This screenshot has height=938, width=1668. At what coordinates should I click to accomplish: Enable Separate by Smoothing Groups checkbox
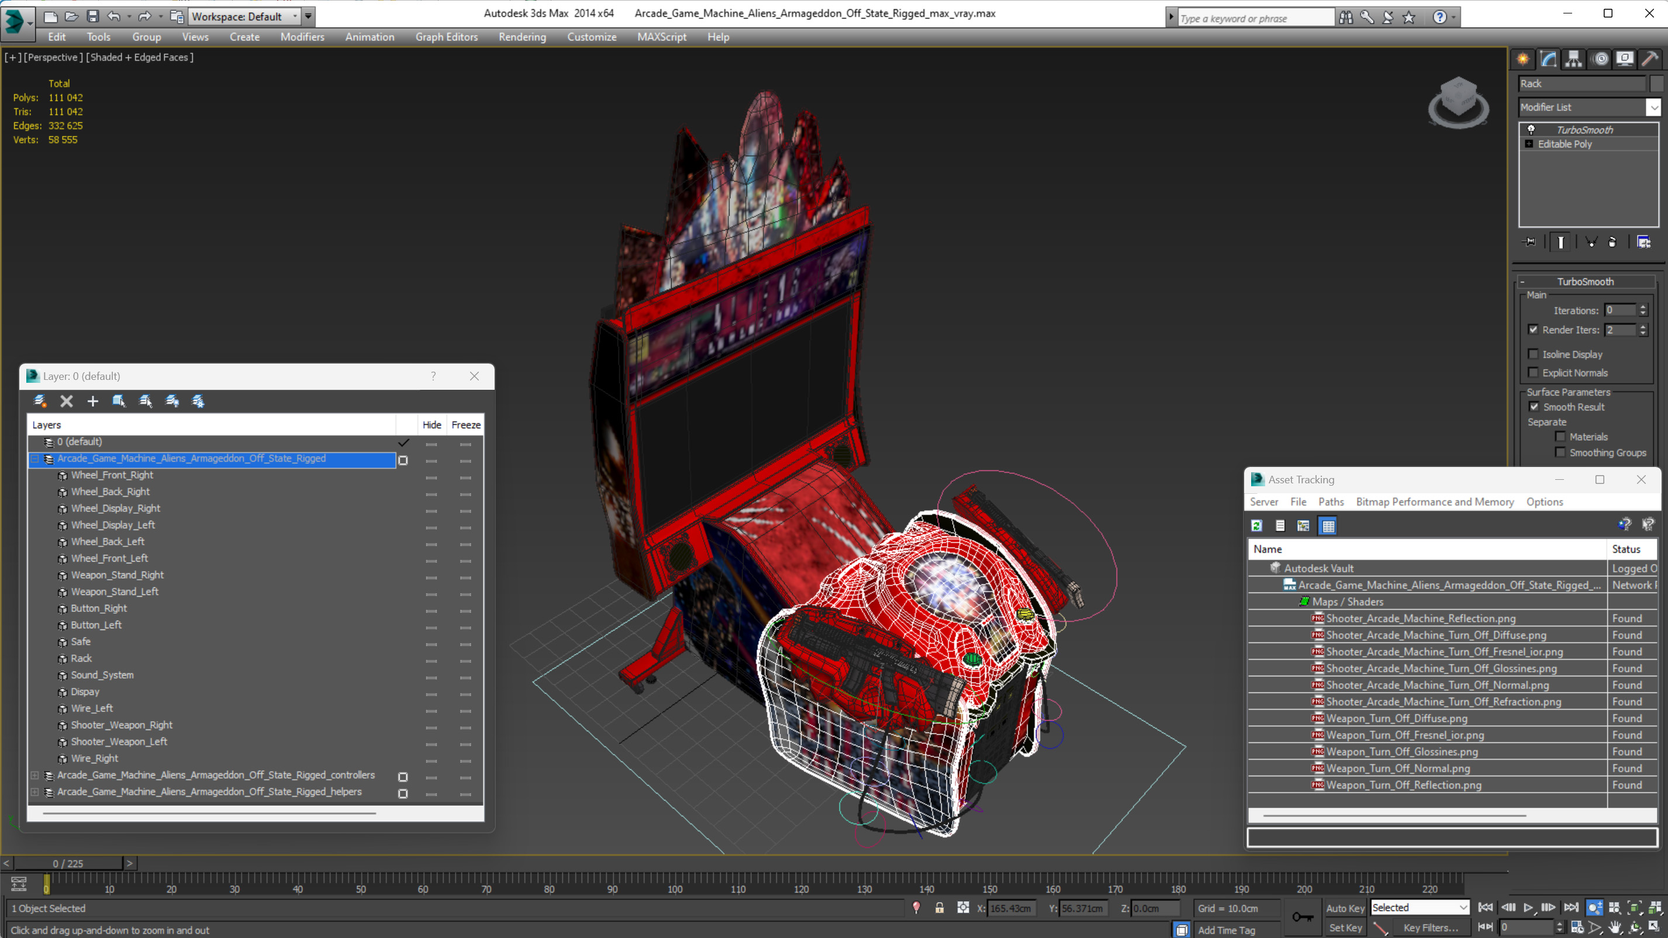1560,452
